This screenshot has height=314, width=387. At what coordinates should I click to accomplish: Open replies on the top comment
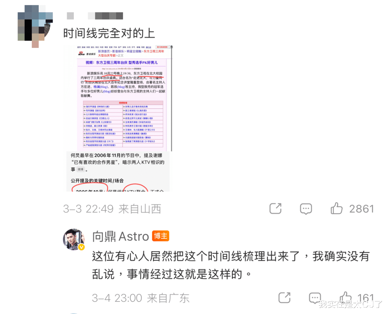306,209
